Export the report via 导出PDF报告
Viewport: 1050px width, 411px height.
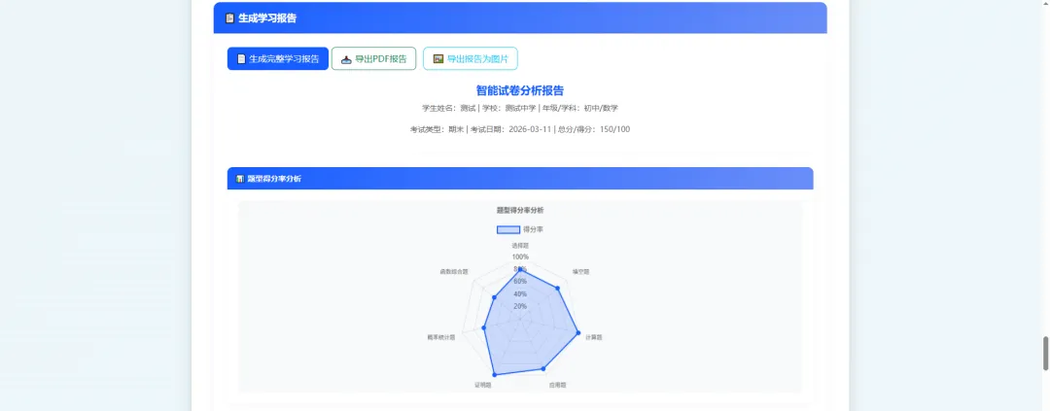point(373,59)
